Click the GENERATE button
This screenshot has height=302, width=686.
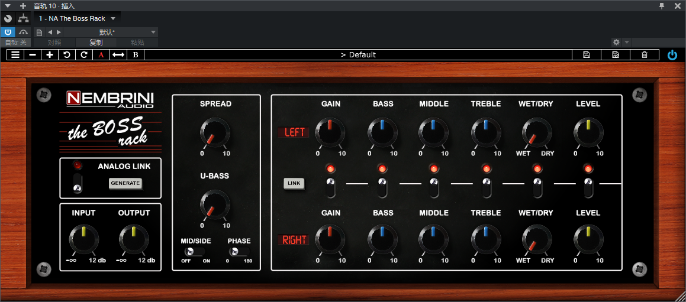pos(125,183)
